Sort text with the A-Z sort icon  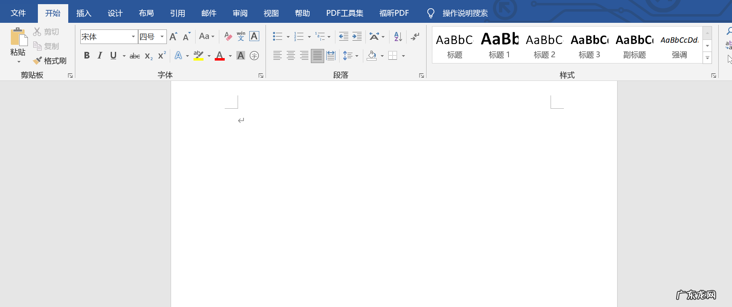398,37
